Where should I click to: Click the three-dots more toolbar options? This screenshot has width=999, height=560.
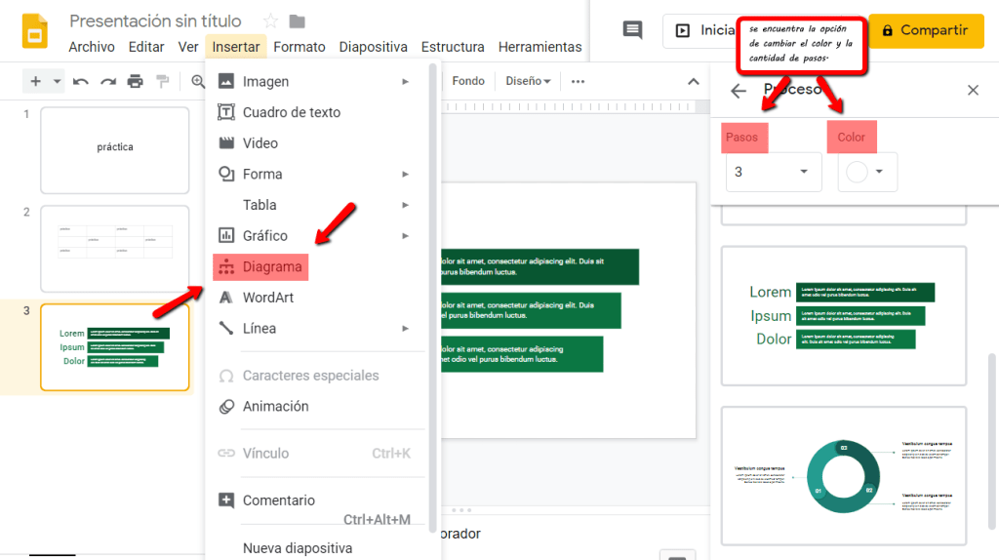[579, 82]
